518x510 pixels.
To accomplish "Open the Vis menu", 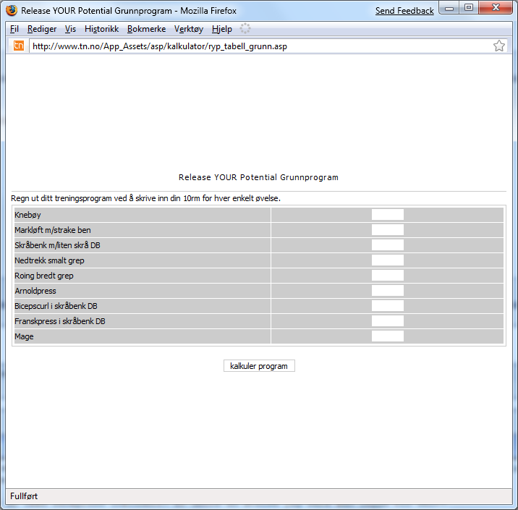I will click(70, 29).
